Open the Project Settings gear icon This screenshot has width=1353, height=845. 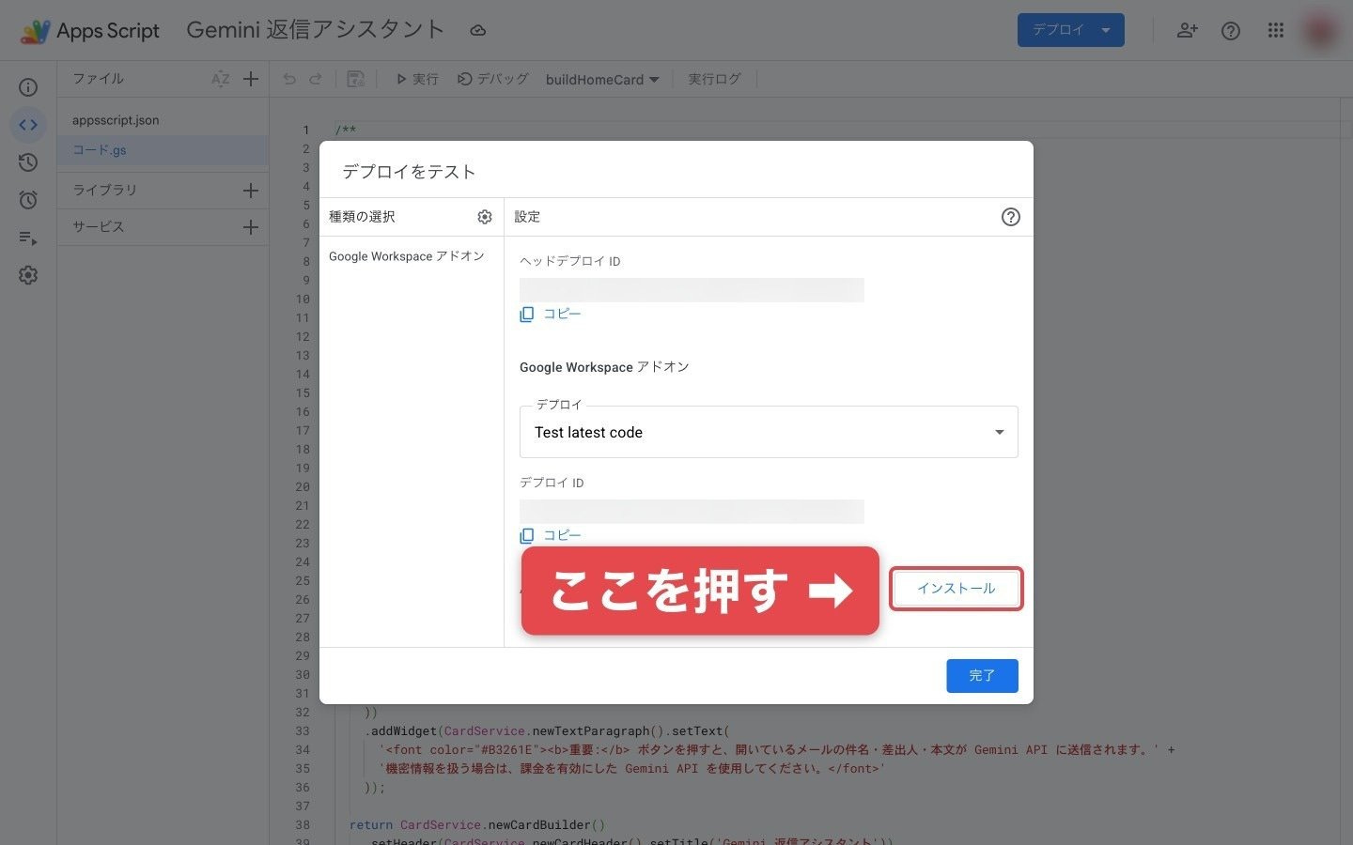coord(28,275)
